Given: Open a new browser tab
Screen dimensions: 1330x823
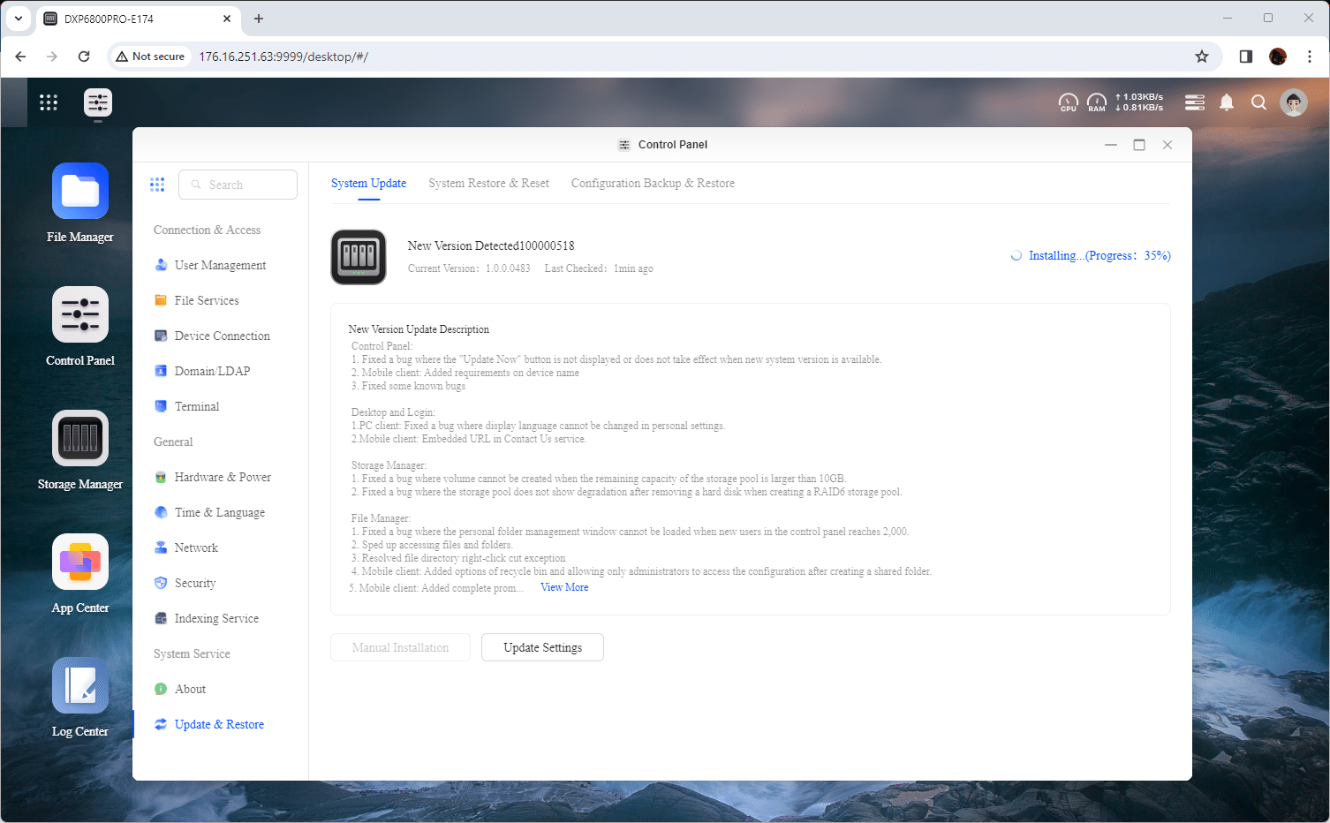Looking at the screenshot, I should point(259,19).
